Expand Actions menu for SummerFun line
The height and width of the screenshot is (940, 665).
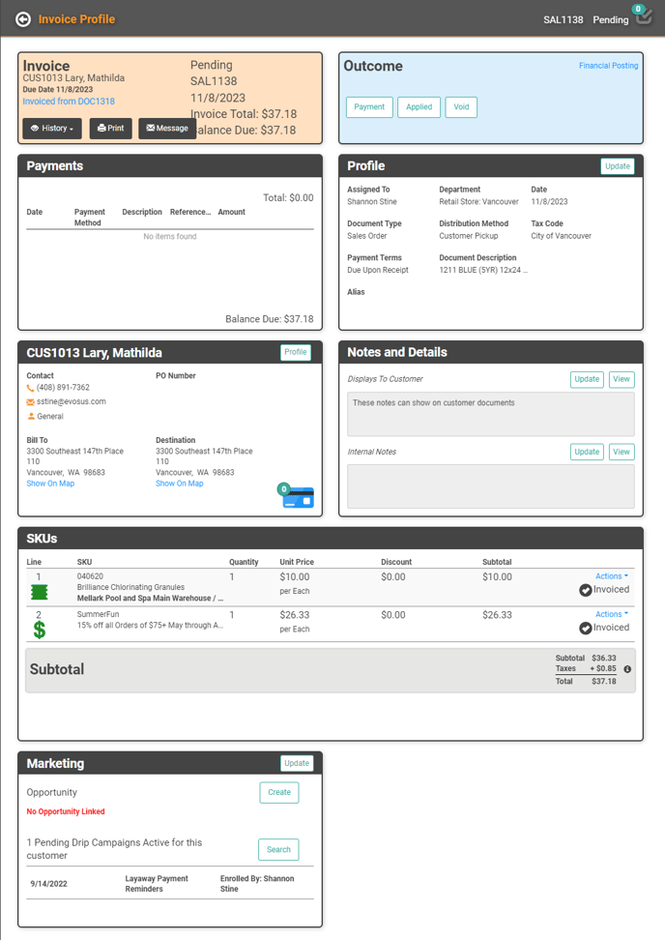611,614
